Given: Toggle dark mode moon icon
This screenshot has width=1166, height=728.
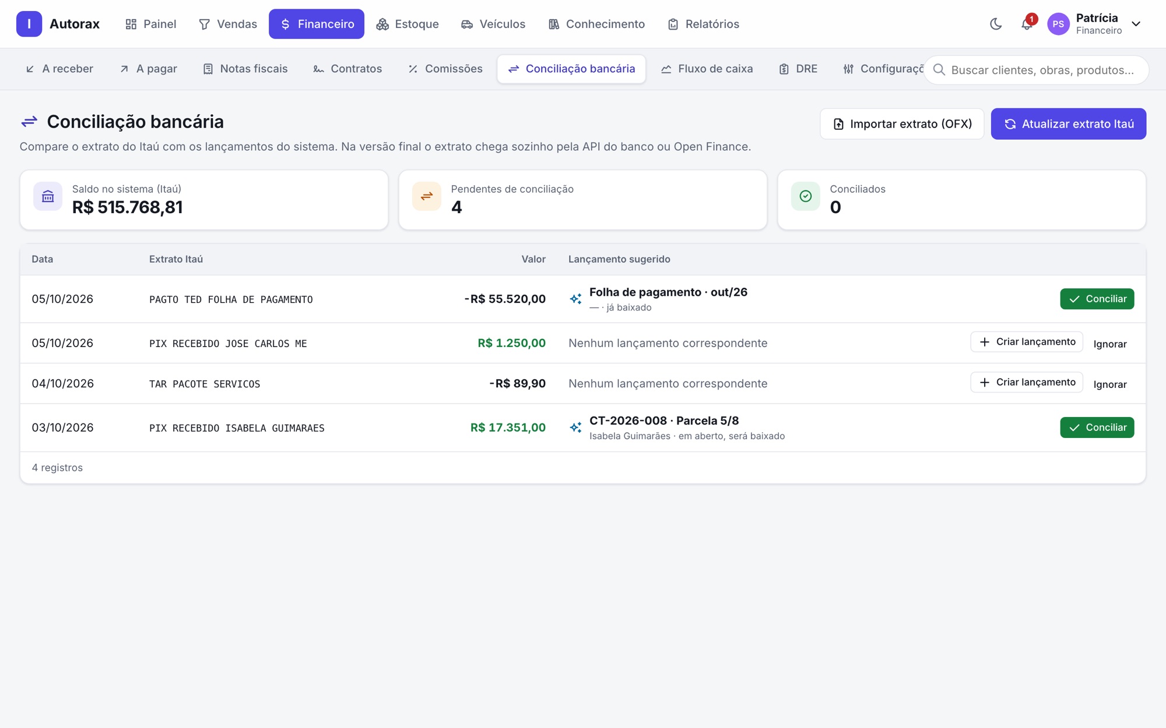Looking at the screenshot, I should pyautogui.click(x=996, y=24).
